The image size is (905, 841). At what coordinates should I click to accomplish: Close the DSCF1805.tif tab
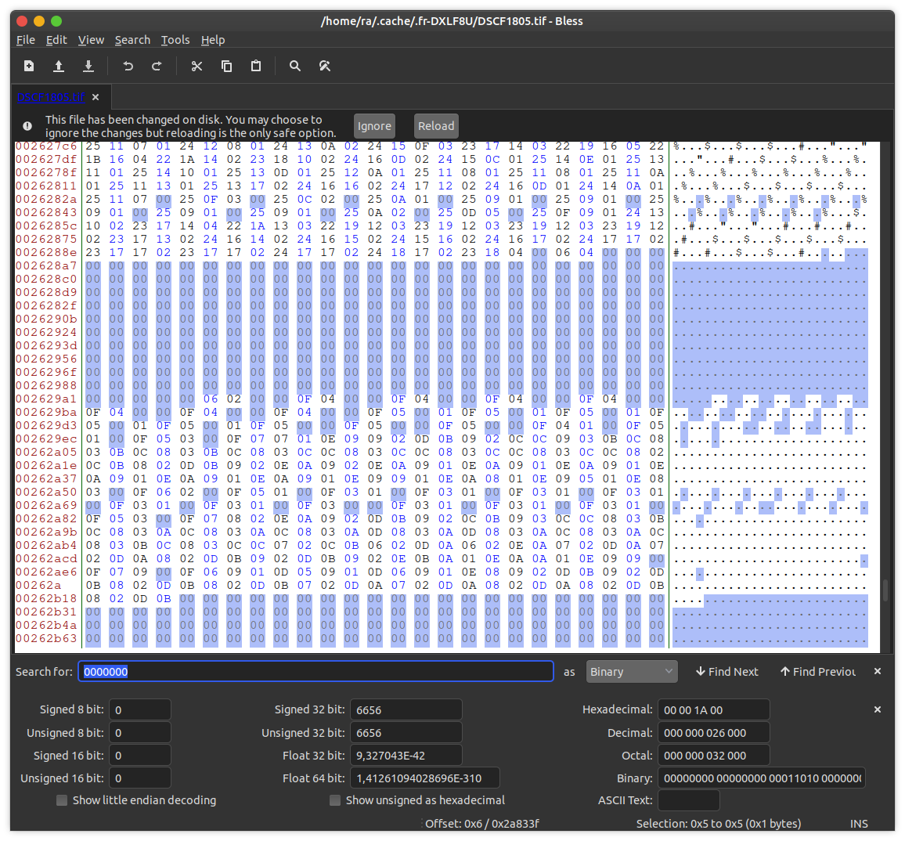coord(96,97)
